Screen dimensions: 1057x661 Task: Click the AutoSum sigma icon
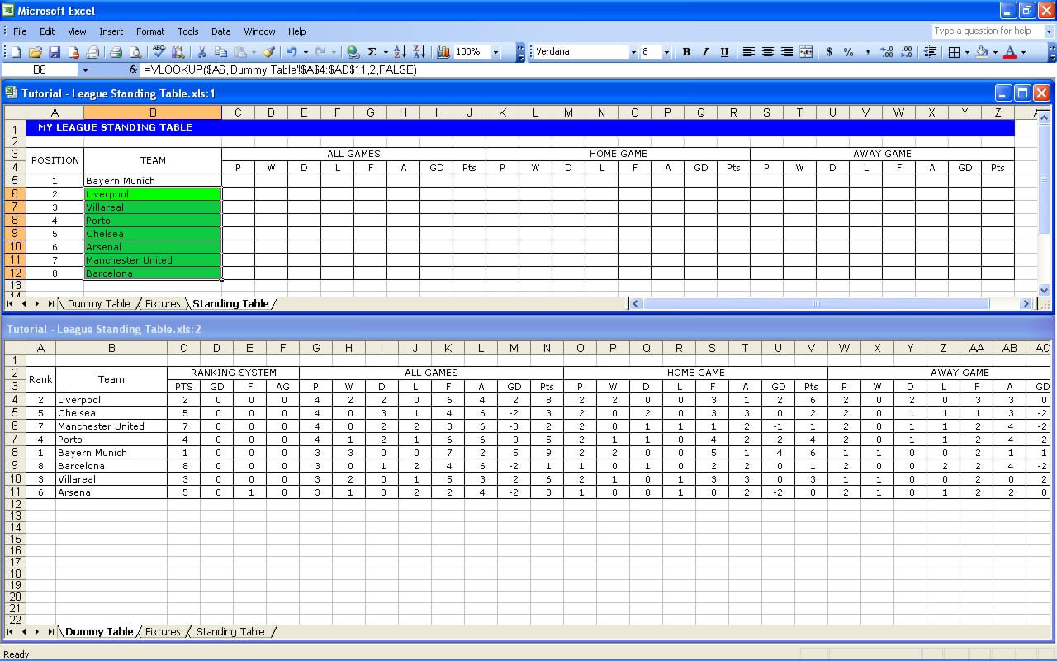(x=372, y=52)
